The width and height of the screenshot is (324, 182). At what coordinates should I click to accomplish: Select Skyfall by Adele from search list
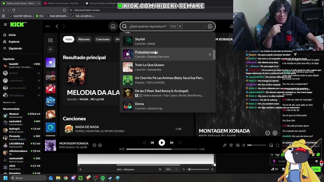(x=168, y=41)
